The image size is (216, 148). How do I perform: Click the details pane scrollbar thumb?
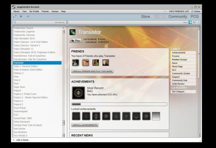199,55
